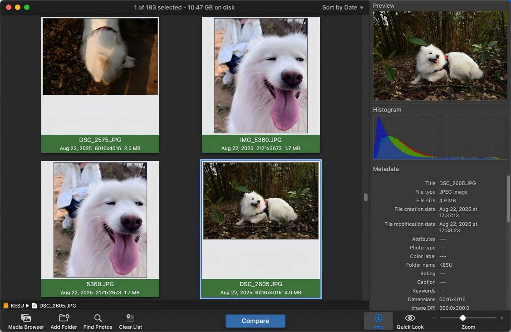
Task: Click the Clear List icon
Action: tap(130, 321)
